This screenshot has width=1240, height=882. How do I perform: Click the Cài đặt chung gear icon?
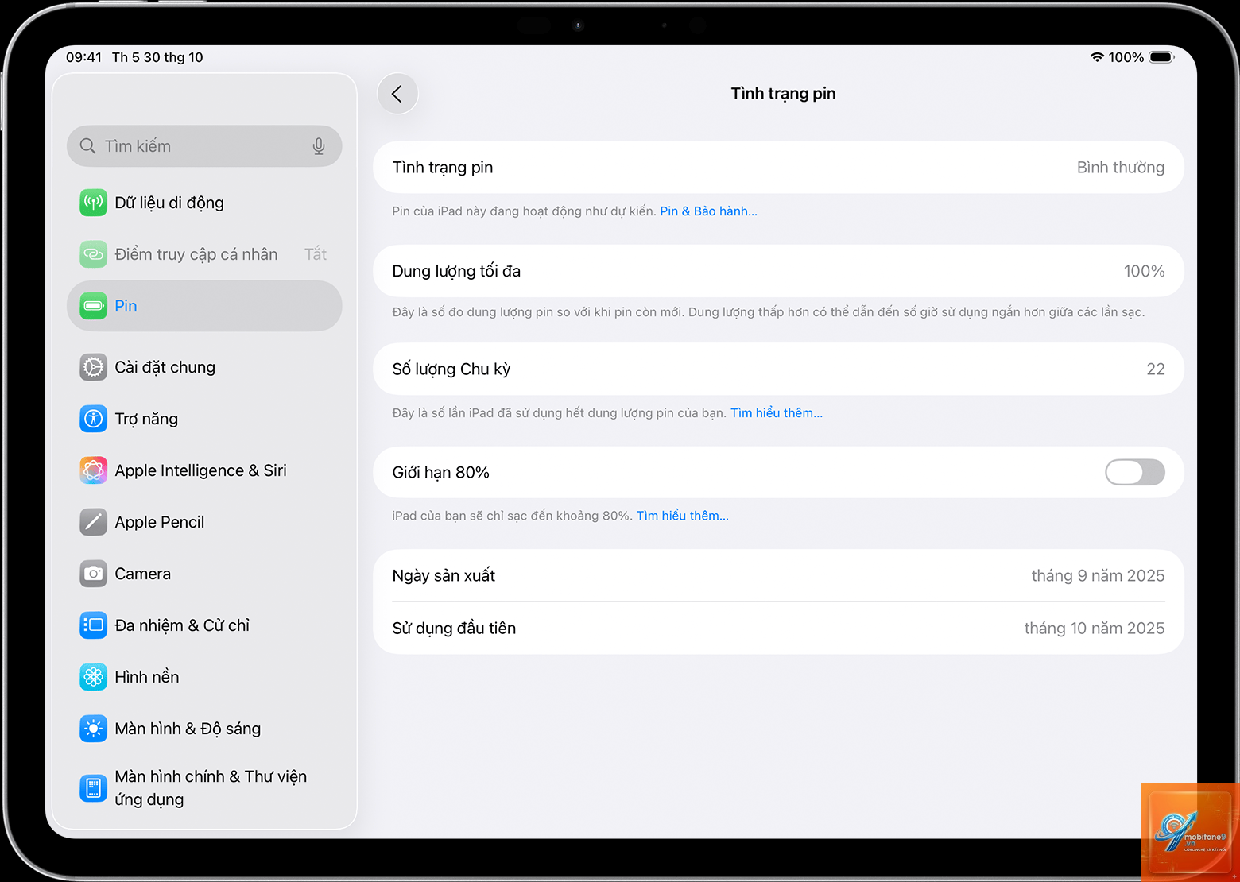tap(94, 367)
